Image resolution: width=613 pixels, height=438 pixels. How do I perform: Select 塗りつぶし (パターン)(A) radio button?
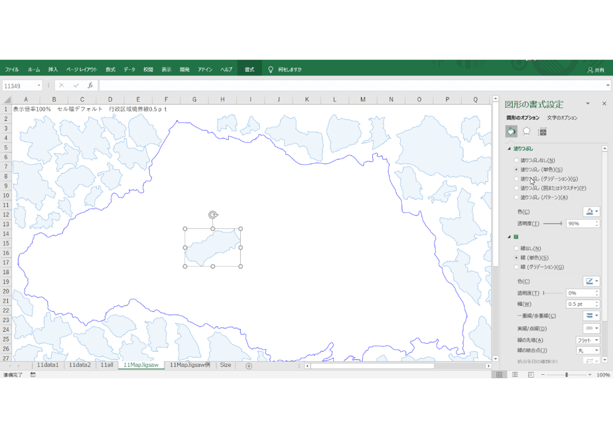(x=516, y=198)
